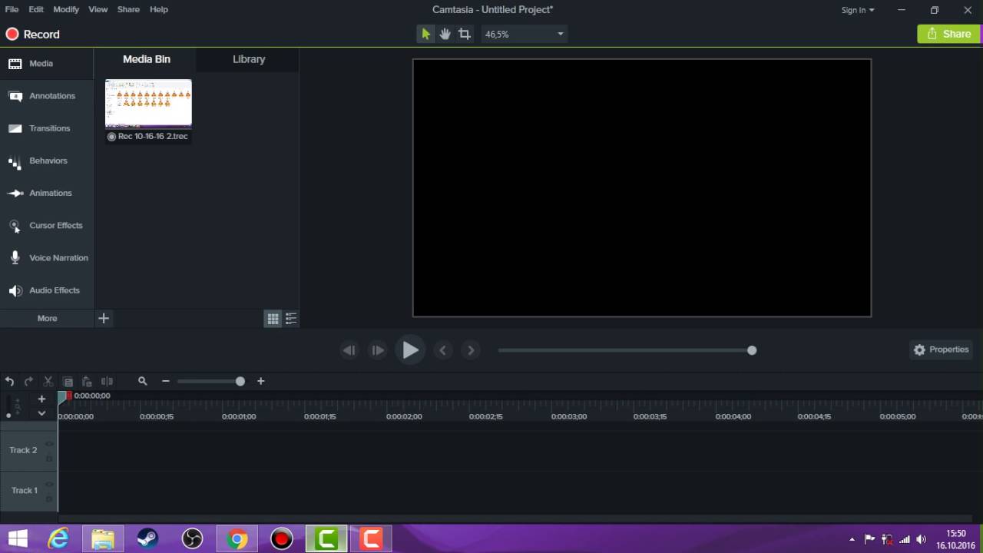Open the View menu
This screenshot has height=553, width=983.
[x=98, y=9]
